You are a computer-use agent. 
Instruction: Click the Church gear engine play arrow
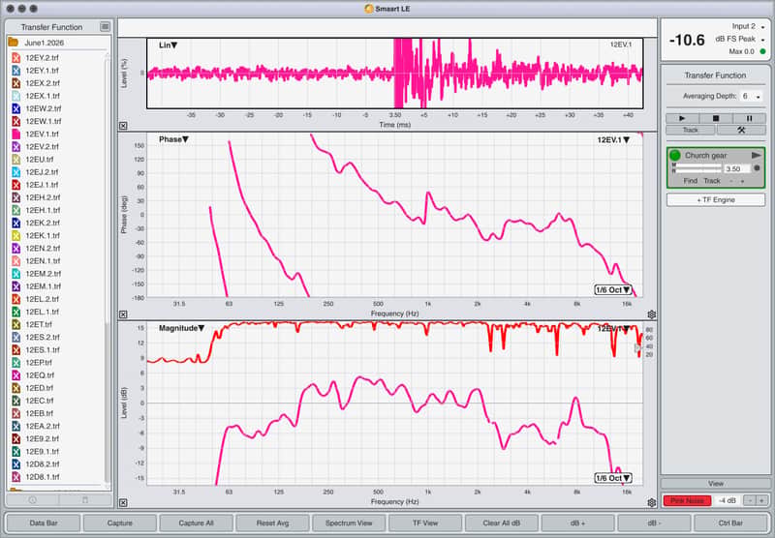point(756,156)
